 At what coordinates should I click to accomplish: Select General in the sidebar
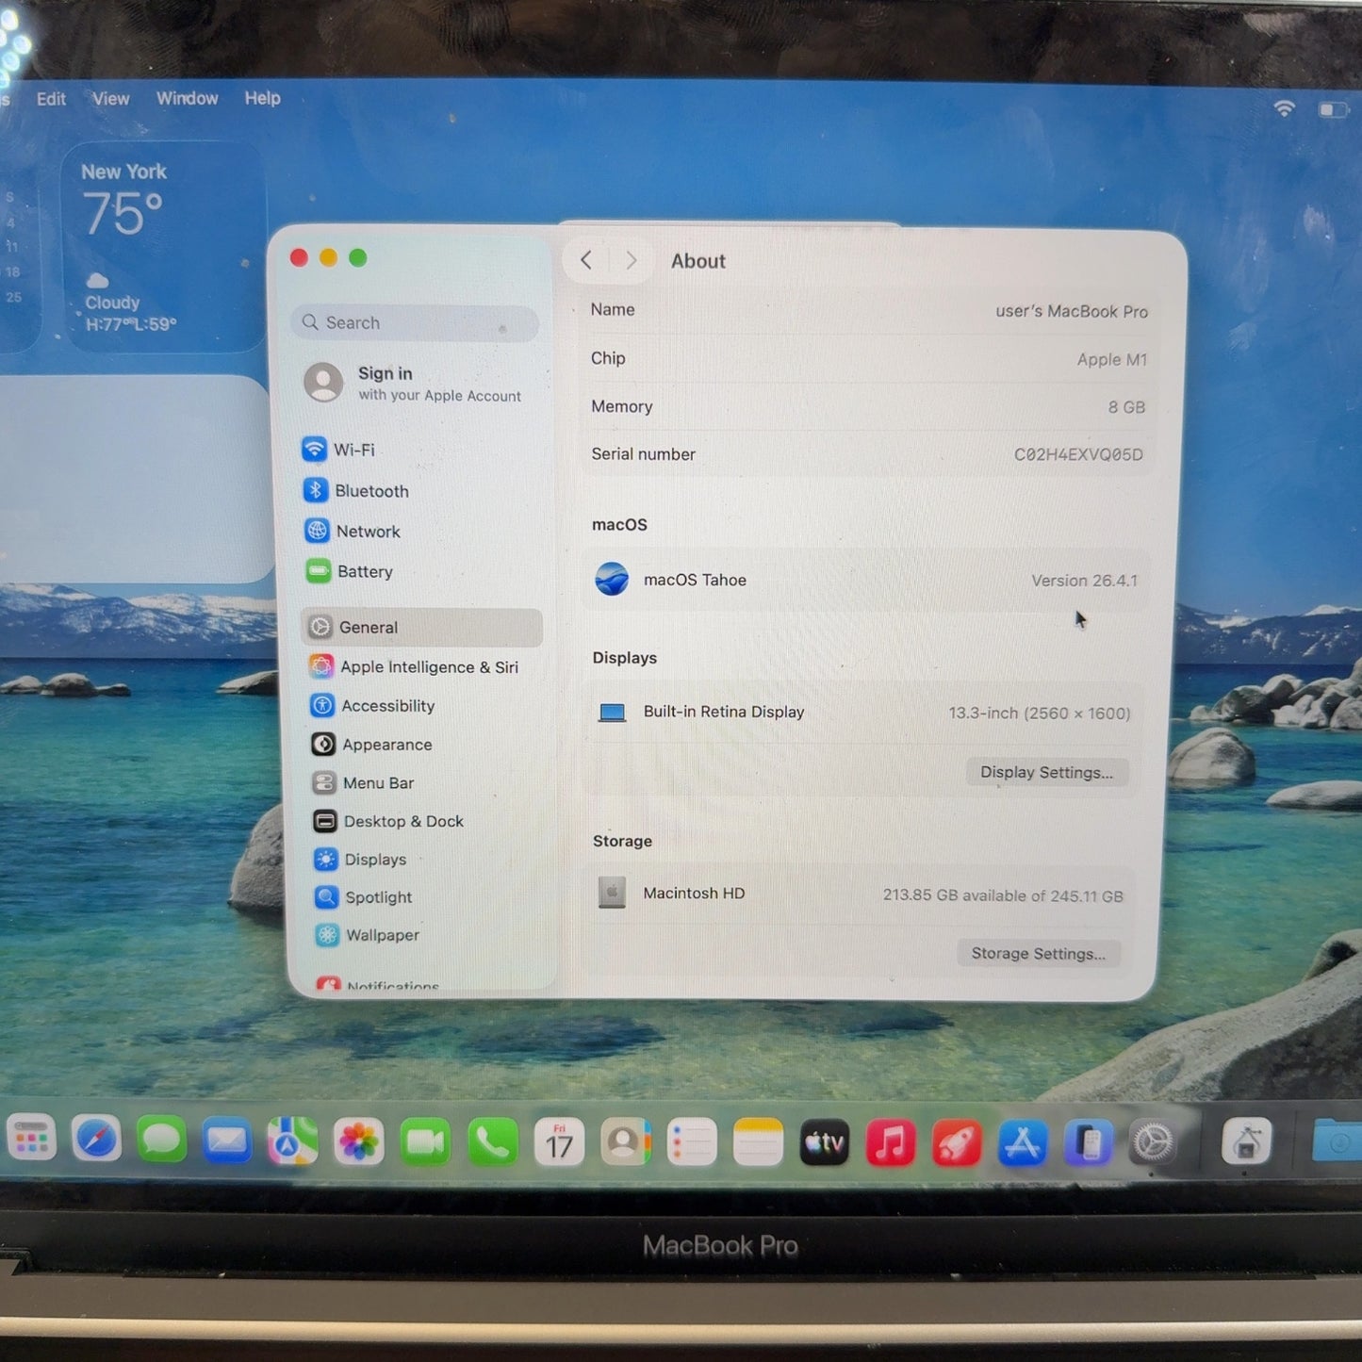[421, 628]
